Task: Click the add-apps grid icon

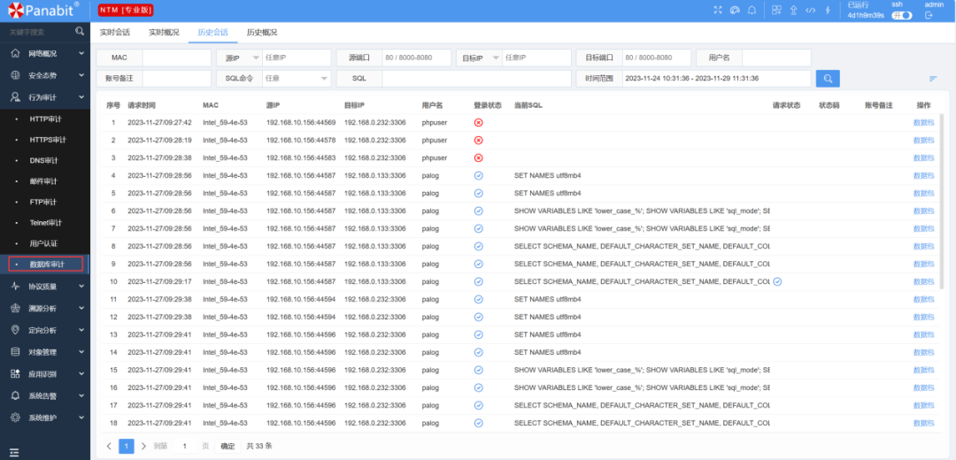Action: click(x=776, y=10)
